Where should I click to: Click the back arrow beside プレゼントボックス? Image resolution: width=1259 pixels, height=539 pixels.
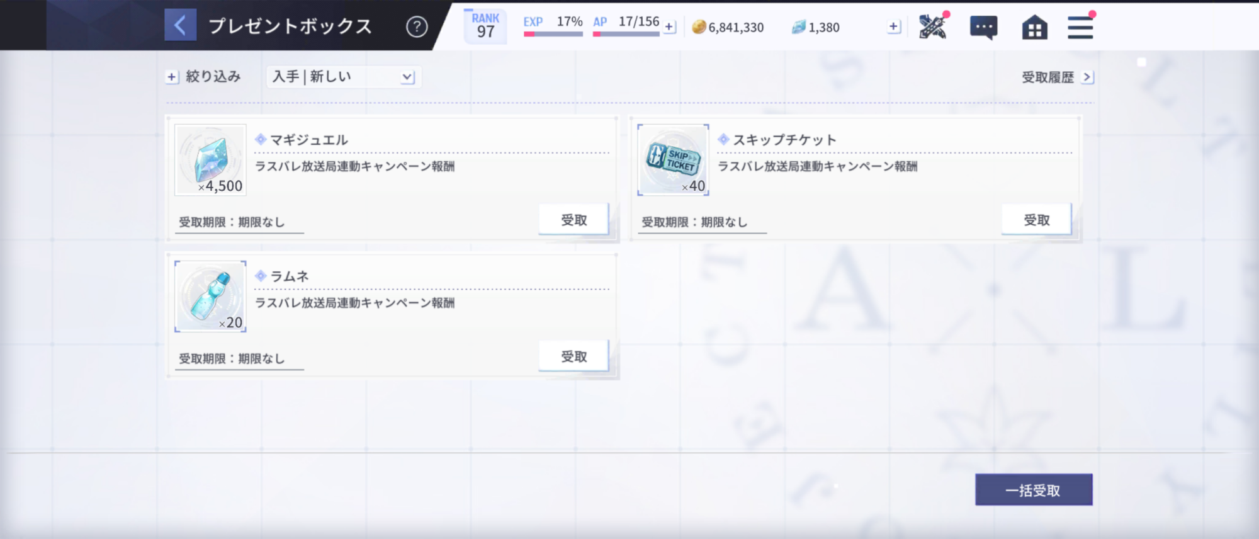click(180, 26)
